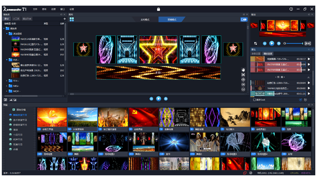This screenshot has width=318, height=183.
Task: Click the lock icon in title bar
Action: click(x=158, y=9)
